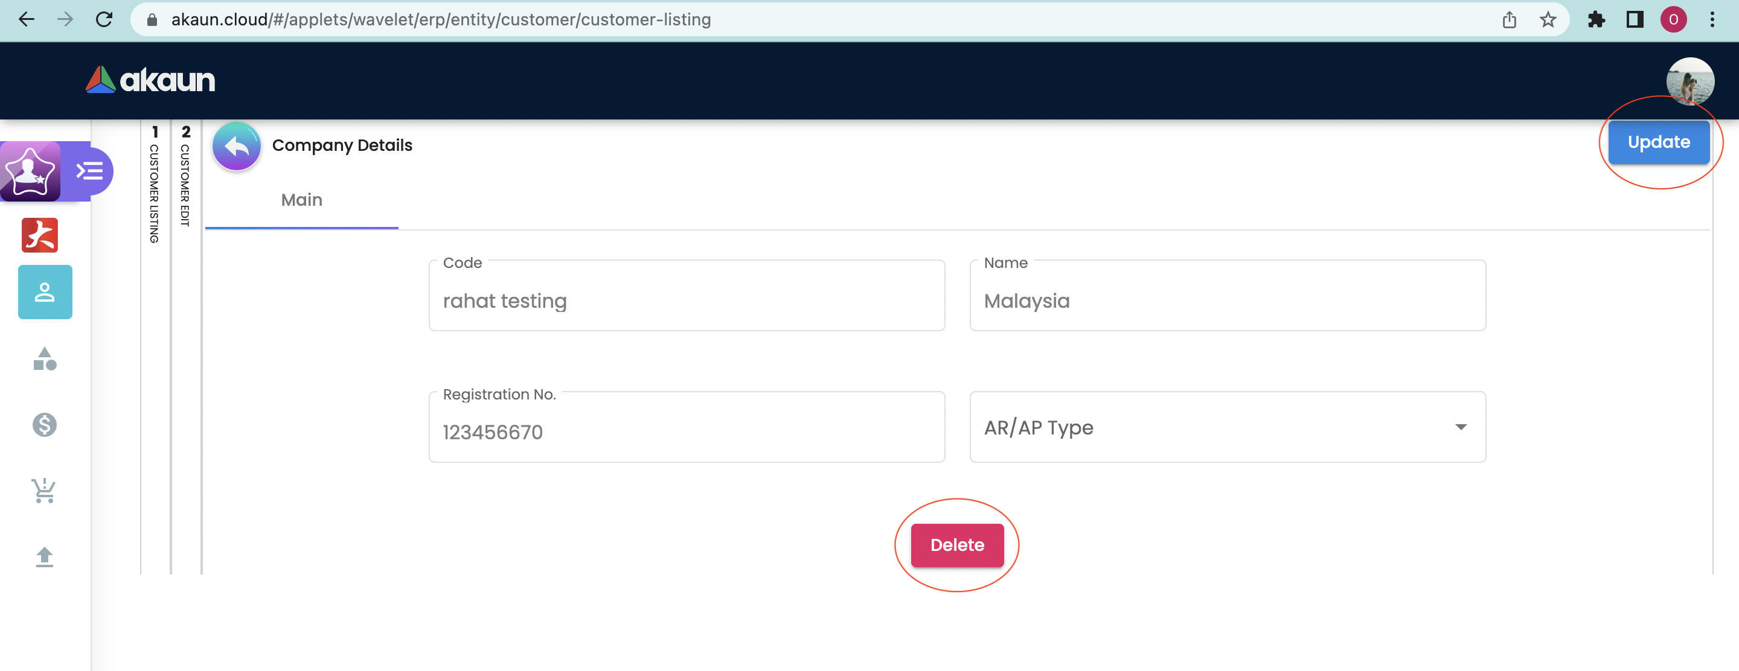Select the person entity sidebar icon
1739x671 pixels.
[45, 292]
